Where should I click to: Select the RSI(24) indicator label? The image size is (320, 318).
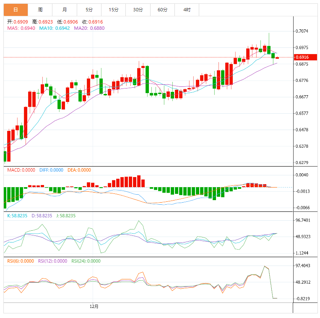[86, 261]
